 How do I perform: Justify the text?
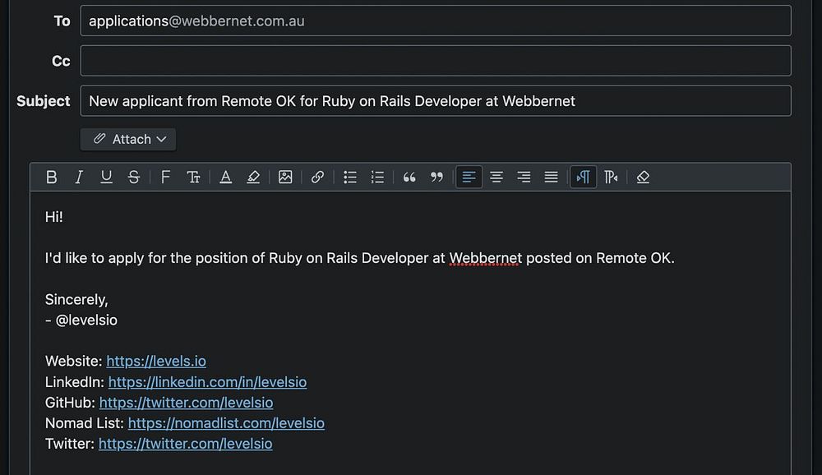click(551, 178)
